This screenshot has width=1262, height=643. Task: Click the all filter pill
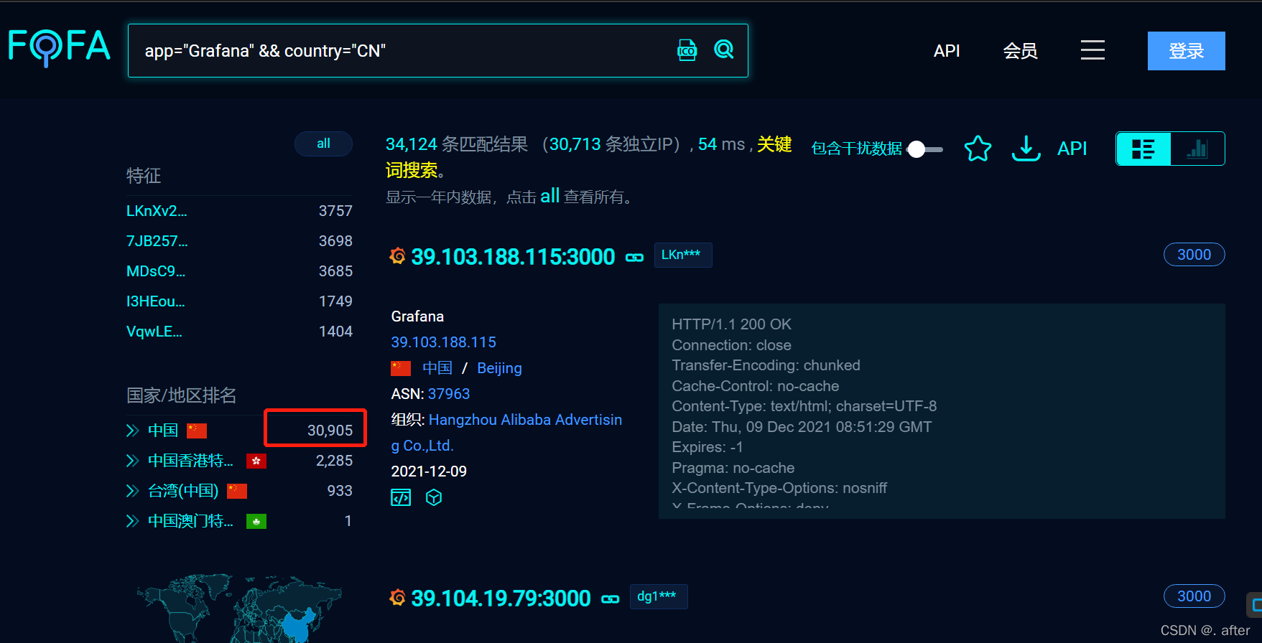click(323, 144)
